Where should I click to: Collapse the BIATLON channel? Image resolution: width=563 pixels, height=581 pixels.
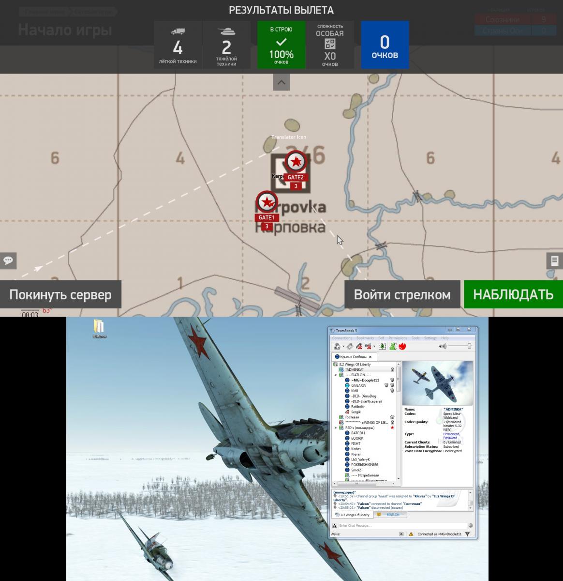point(336,375)
